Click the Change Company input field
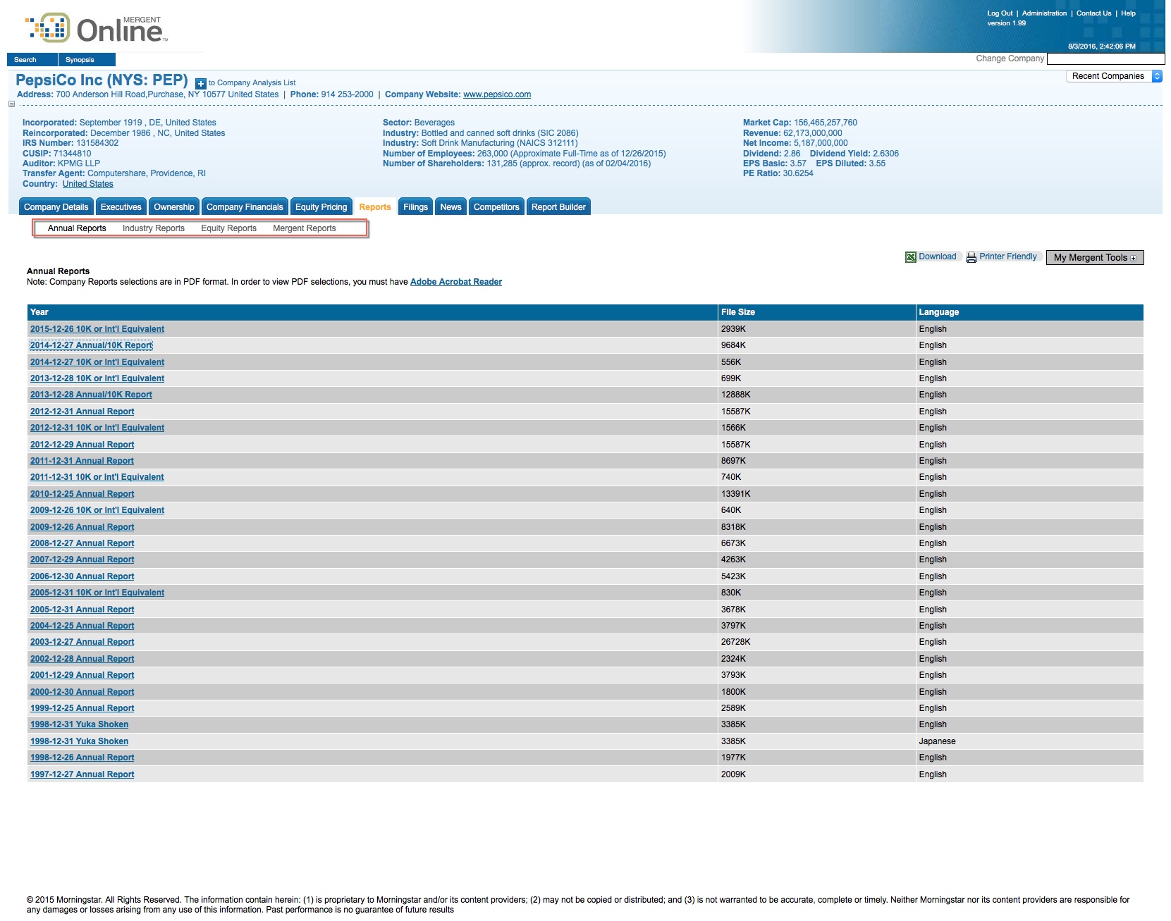This screenshot has width=1171, height=921. [x=1106, y=58]
